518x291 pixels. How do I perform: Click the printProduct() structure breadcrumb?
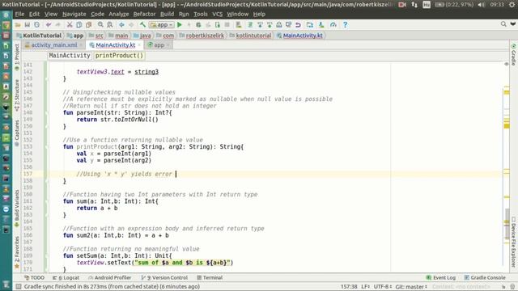coord(119,56)
